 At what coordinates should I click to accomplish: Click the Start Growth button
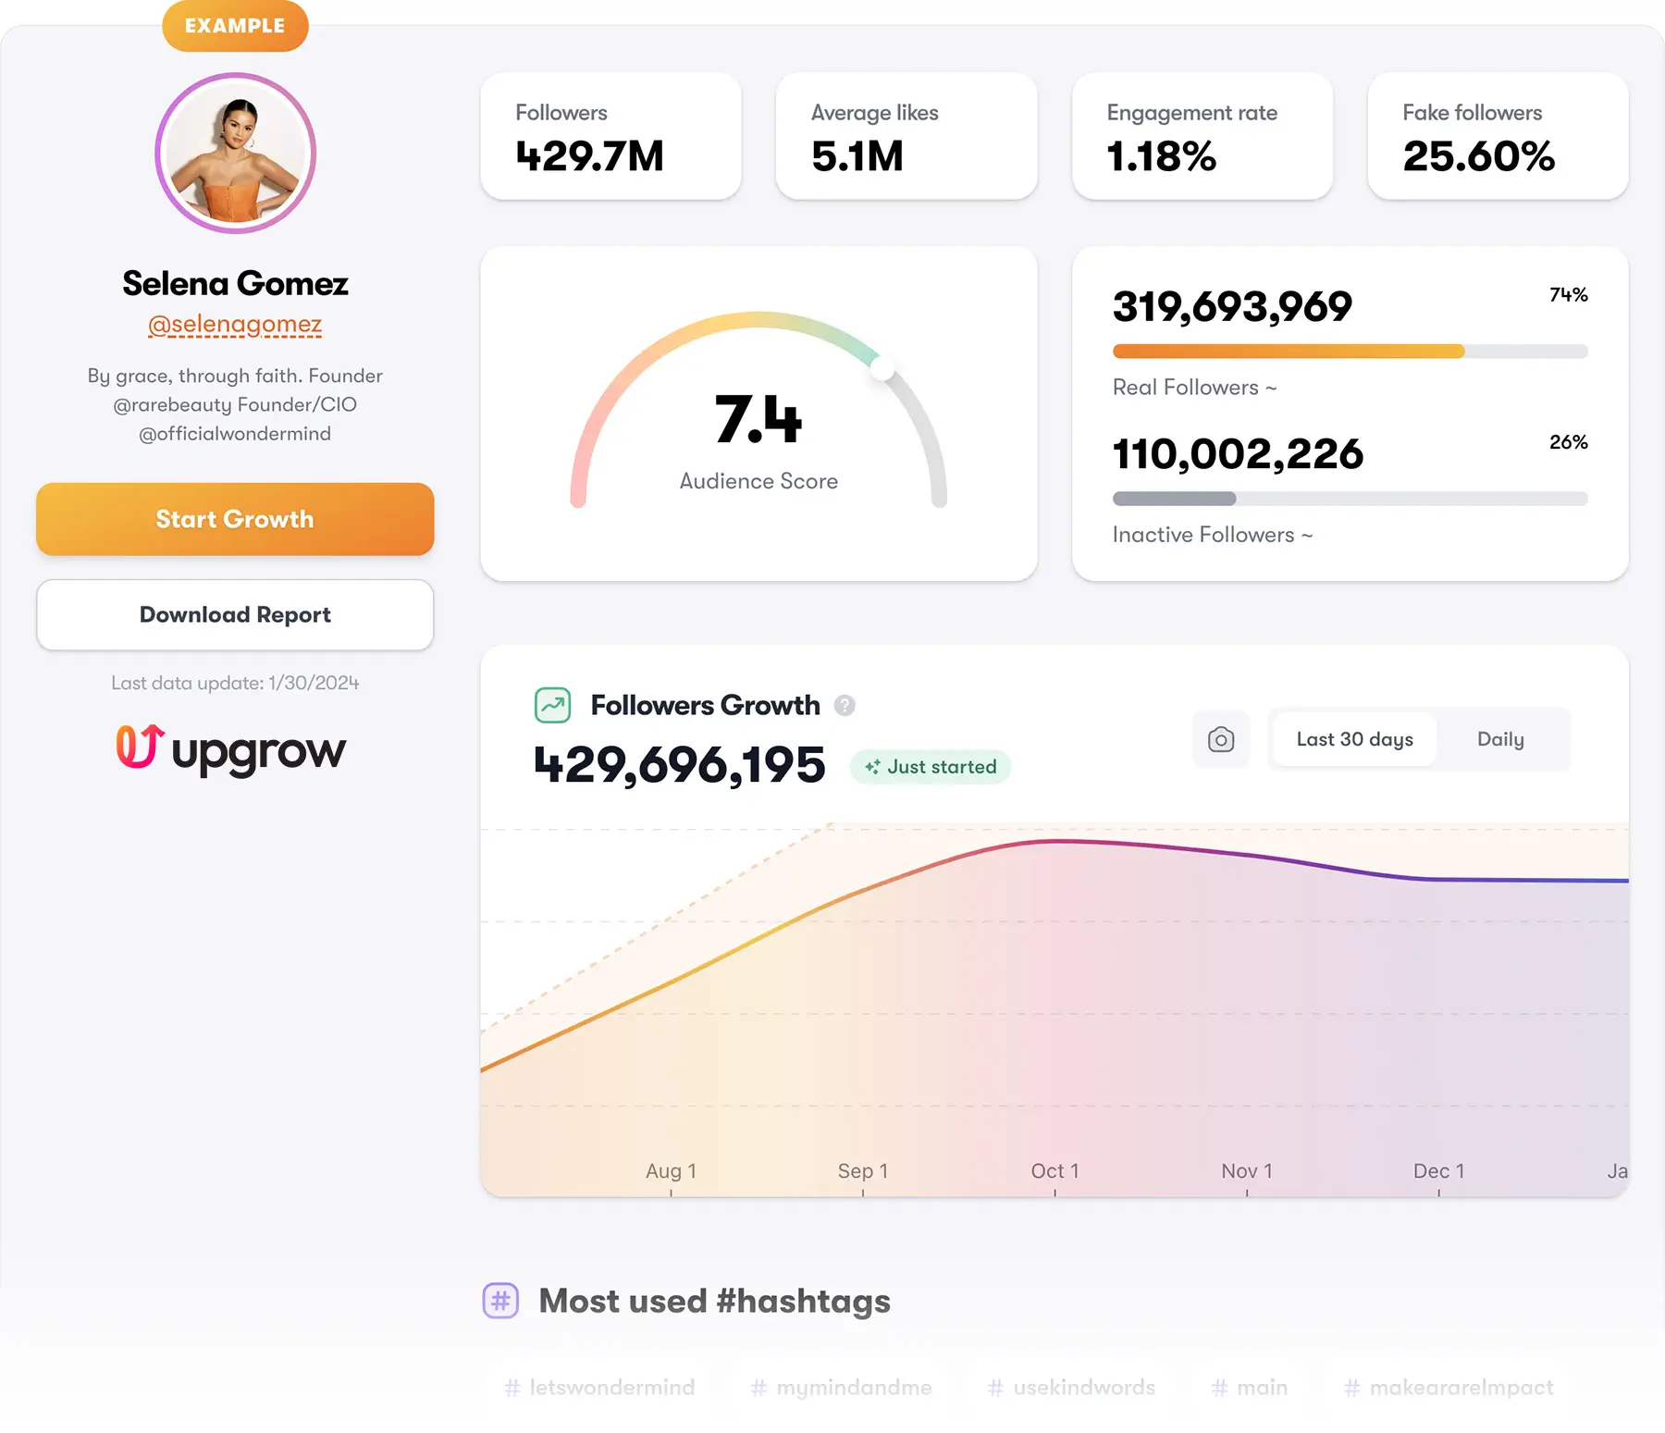234,519
